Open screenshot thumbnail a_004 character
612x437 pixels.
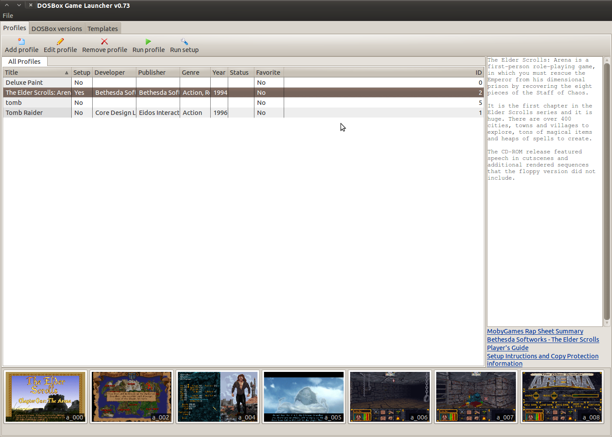point(218,397)
